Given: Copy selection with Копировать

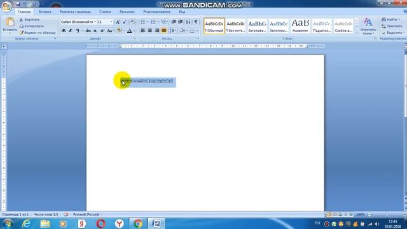Looking at the screenshot, I should pyautogui.click(x=32, y=26).
